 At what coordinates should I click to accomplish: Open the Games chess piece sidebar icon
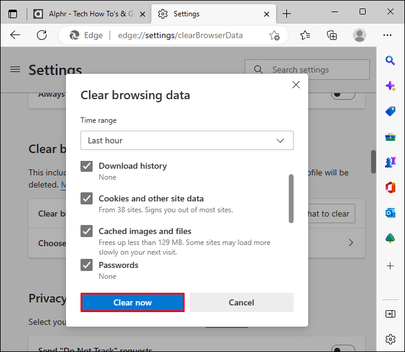click(x=390, y=162)
